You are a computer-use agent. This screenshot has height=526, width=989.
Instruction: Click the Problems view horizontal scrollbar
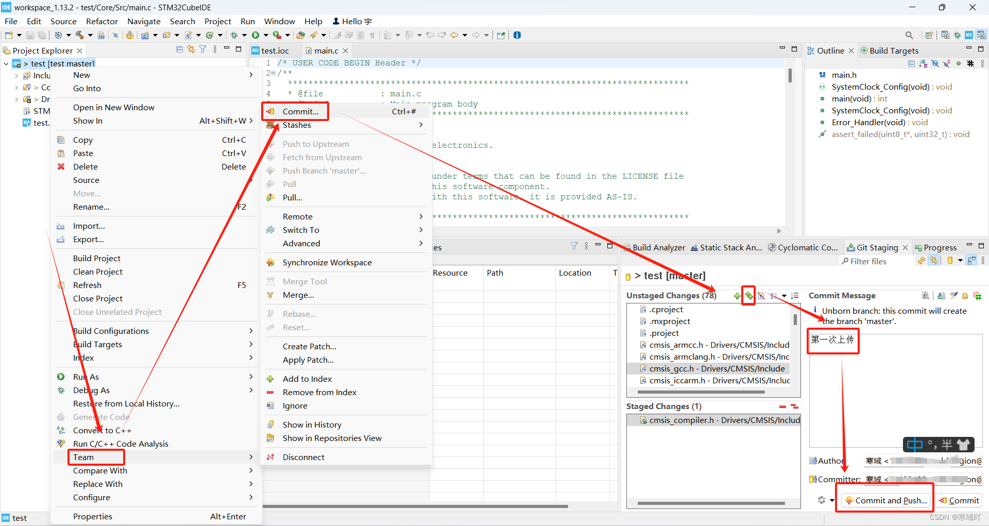coord(415,506)
